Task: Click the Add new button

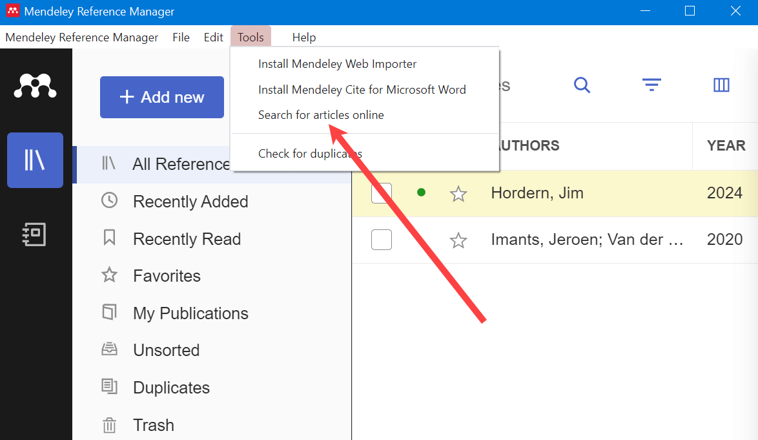Action: 161,97
